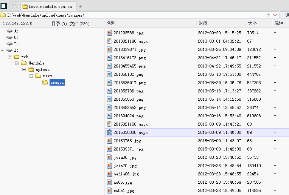Image resolution: width=289 pixels, height=195 pixels.
Task: Click the read button beside address bar
Action: point(284,15)
